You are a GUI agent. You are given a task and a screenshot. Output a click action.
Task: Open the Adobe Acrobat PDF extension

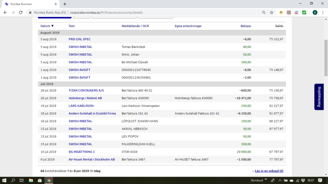click(289, 12)
